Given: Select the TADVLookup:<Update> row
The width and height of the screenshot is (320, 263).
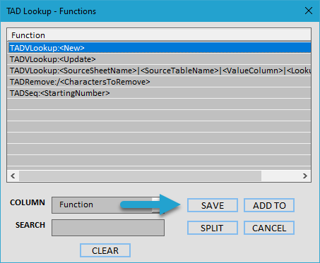Looking at the screenshot, I should coord(159,59).
